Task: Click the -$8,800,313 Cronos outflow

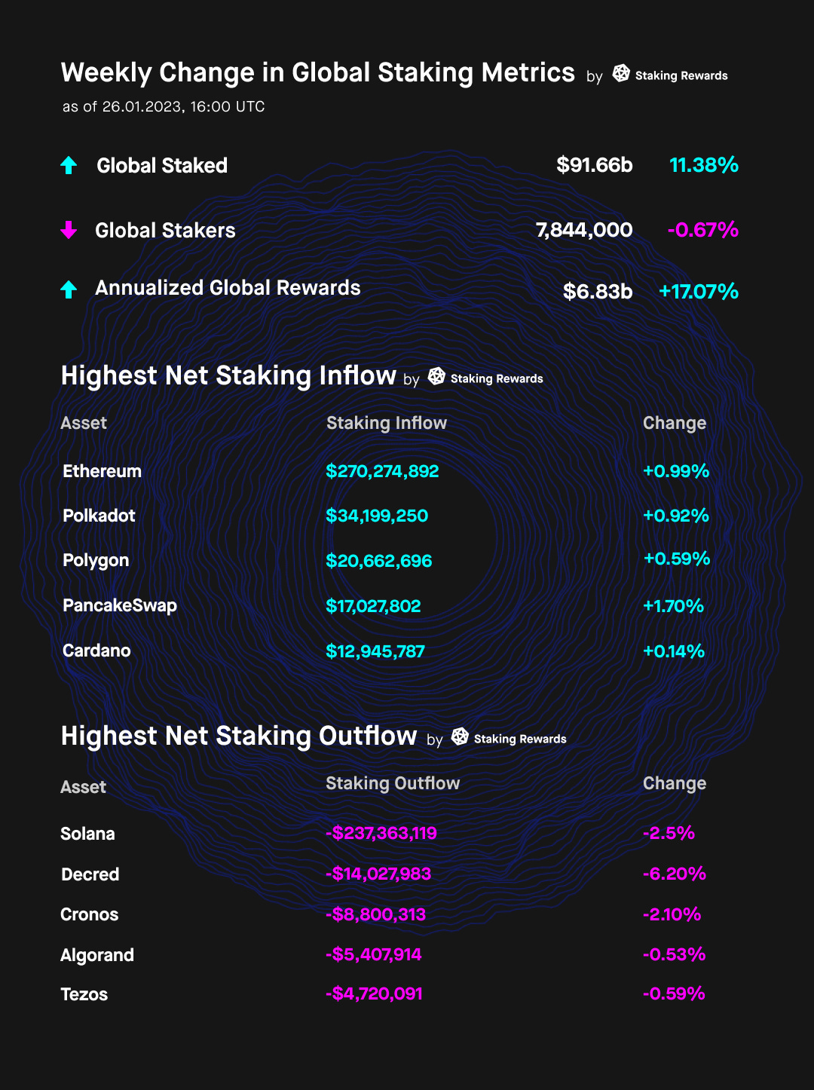Action: pyautogui.click(x=375, y=914)
